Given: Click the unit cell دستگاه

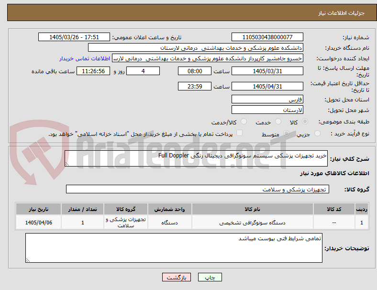Looking at the screenshot, I should pyautogui.click(x=170, y=223).
